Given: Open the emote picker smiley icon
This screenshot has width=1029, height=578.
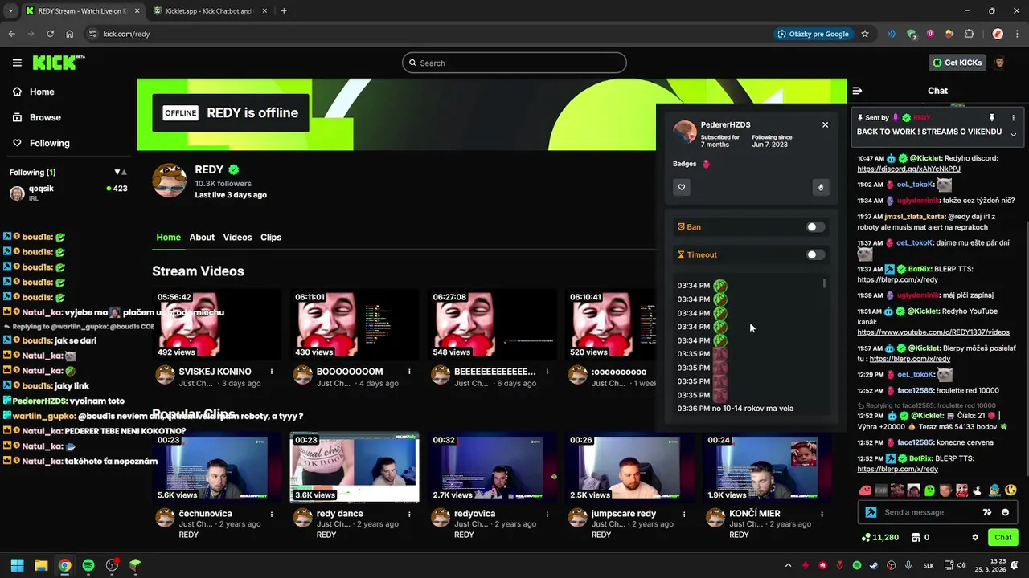Looking at the screenshot, I should (x=1005, y=512).
